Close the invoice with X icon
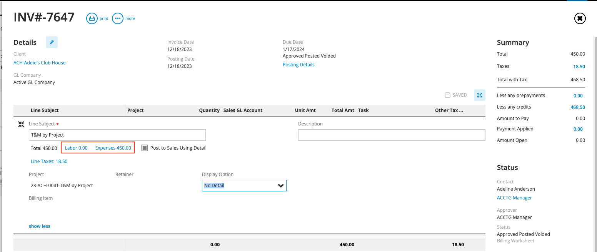The width and height of the screenshot is (597, 252). [580, 18]
